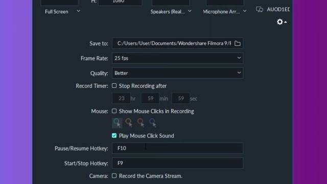
Task: Select the red mouse click color cursor
Action: point(141,123)
